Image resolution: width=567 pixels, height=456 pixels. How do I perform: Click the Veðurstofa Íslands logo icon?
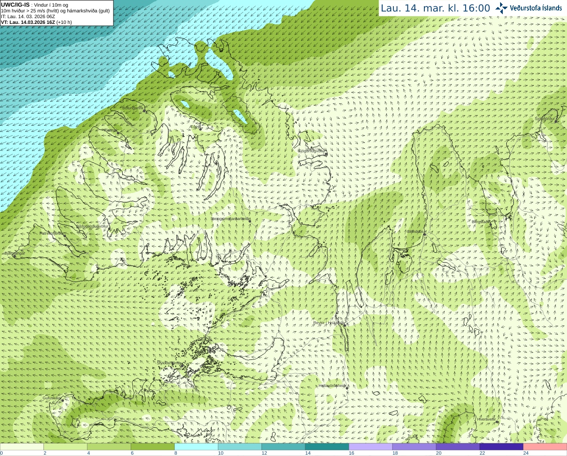[x=501, y=8]
